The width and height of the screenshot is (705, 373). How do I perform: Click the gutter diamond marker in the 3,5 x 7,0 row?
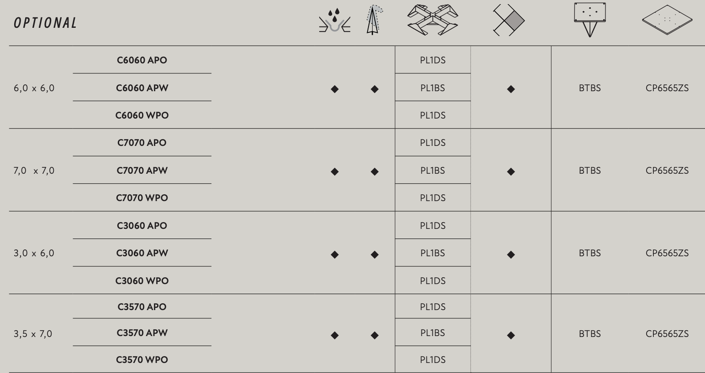pyautogui.click(x=335, y=335)
